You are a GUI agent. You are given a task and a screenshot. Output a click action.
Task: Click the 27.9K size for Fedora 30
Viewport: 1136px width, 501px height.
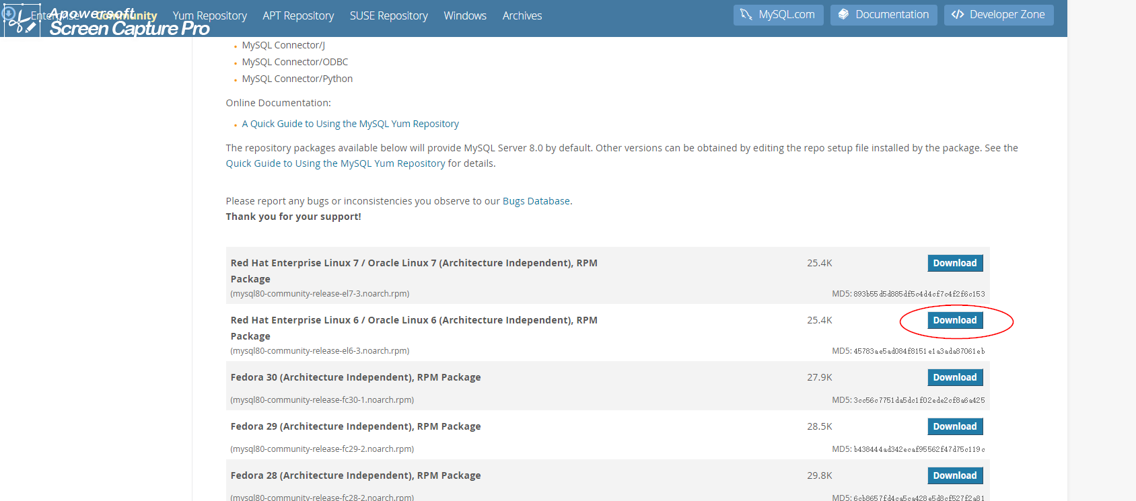point(820,377)
